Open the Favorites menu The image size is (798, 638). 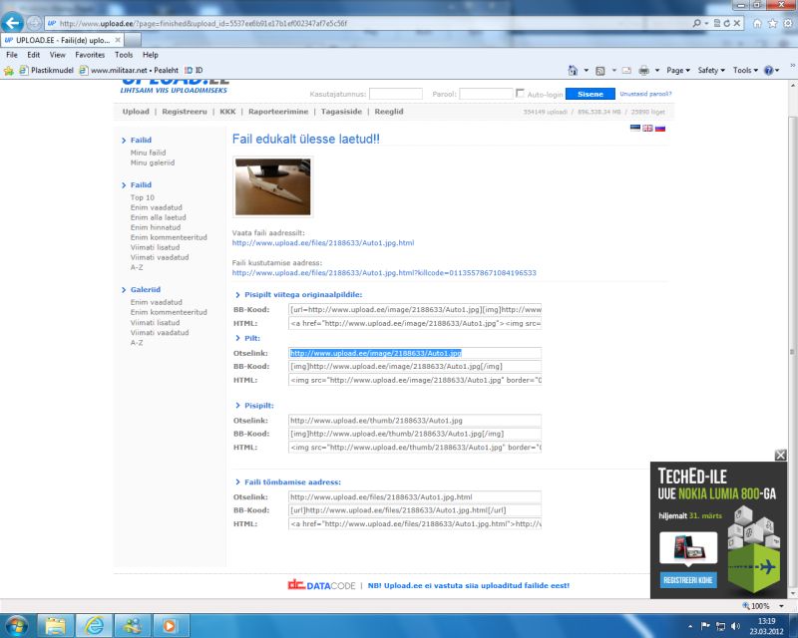90,55
